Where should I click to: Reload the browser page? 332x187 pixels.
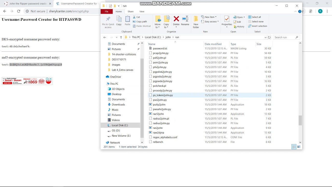pos(18,11)
